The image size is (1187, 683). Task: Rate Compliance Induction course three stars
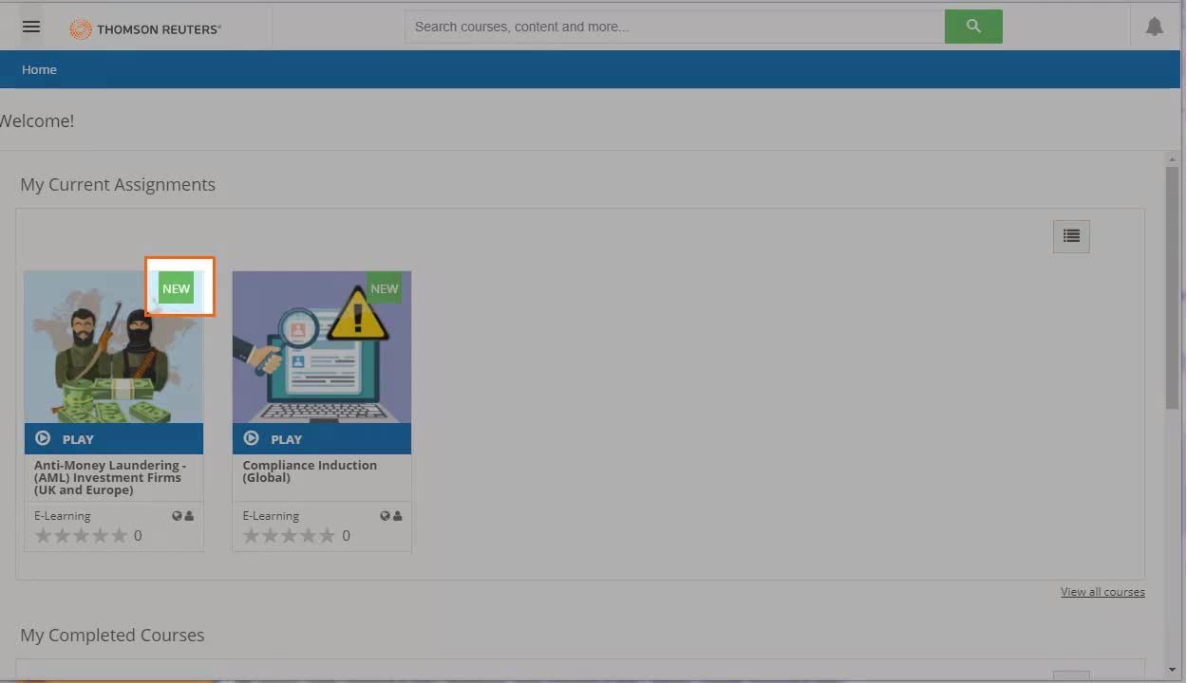[289, 536]
